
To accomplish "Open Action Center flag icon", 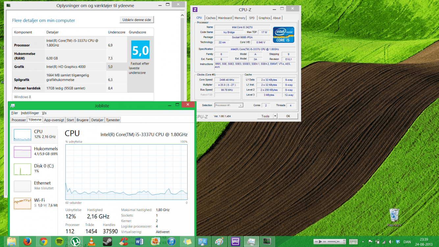I will coord(371,242).
